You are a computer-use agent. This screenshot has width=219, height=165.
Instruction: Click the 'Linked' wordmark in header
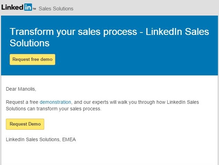coord(12,7)
